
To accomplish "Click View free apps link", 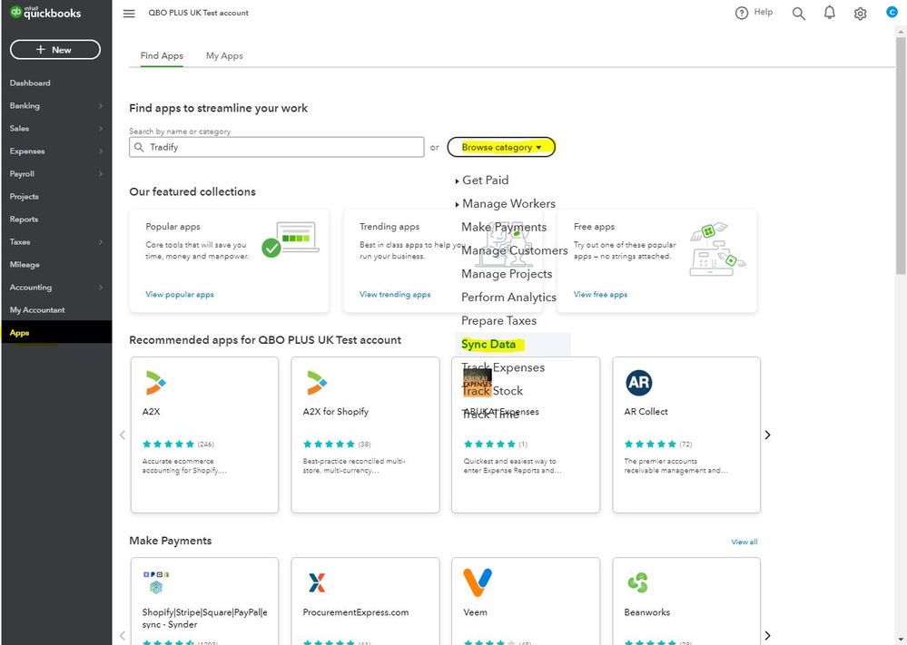I will [x=600, y=294].
